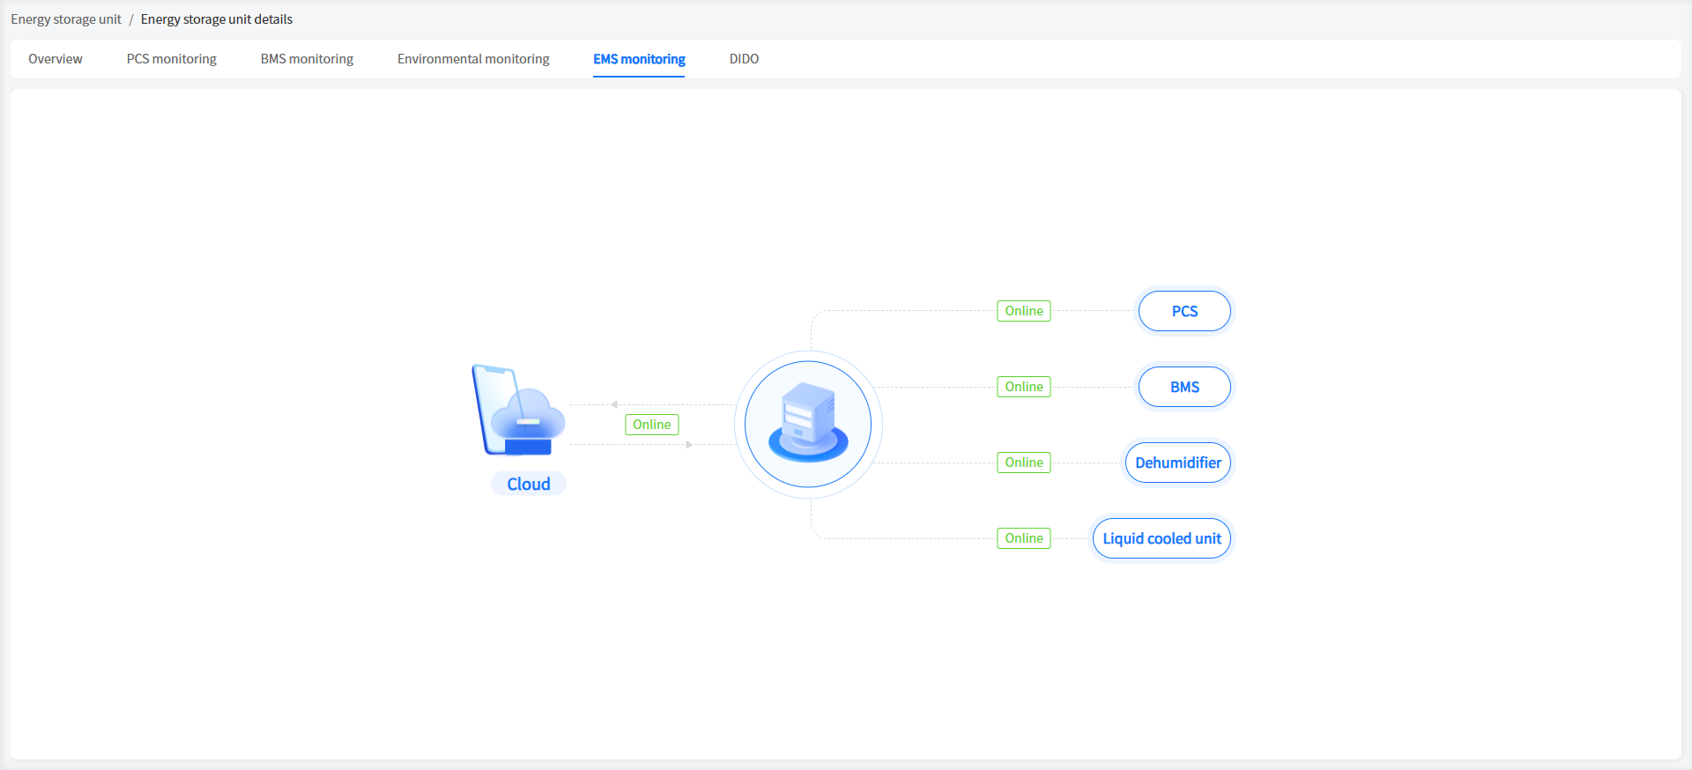Click Online status badge for Liquid cooled unit
Viewport: 1692px width, 770px height.
click(1024, 538)
